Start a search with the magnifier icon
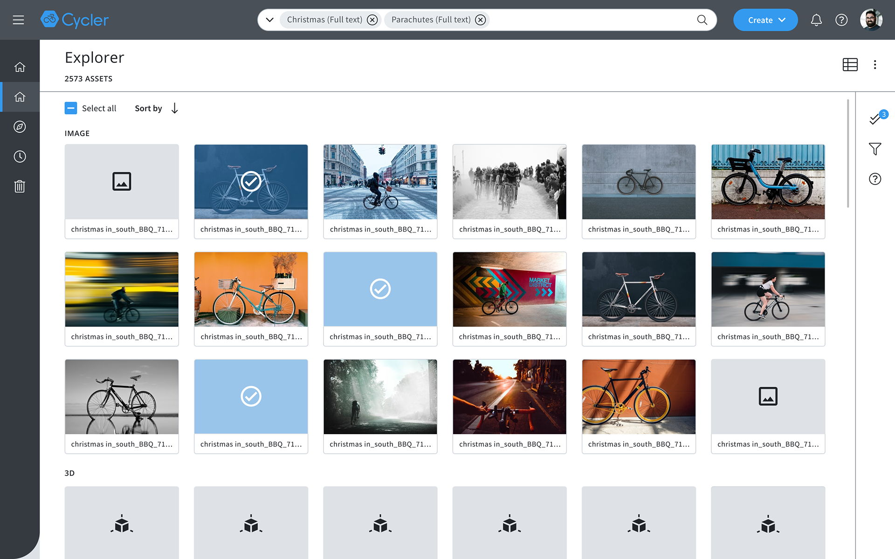The height and width of the screenshot is (559, 895). (702, 20)
